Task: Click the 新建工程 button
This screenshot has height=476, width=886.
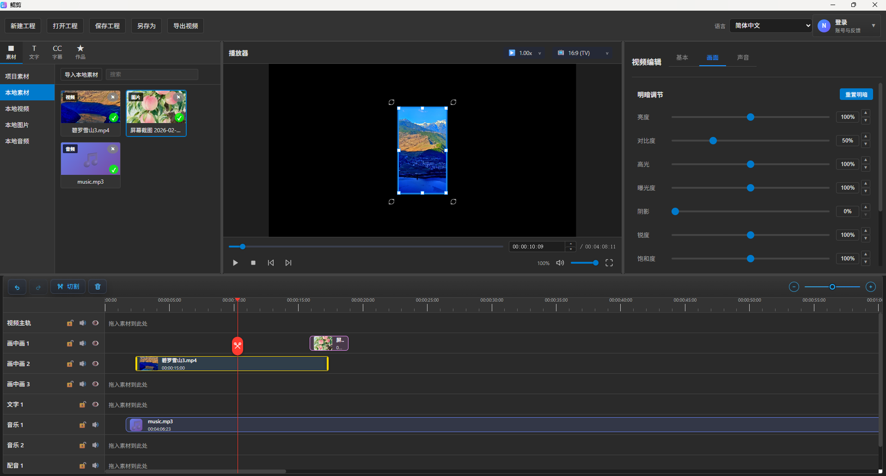Action: [x=23, y=26]
